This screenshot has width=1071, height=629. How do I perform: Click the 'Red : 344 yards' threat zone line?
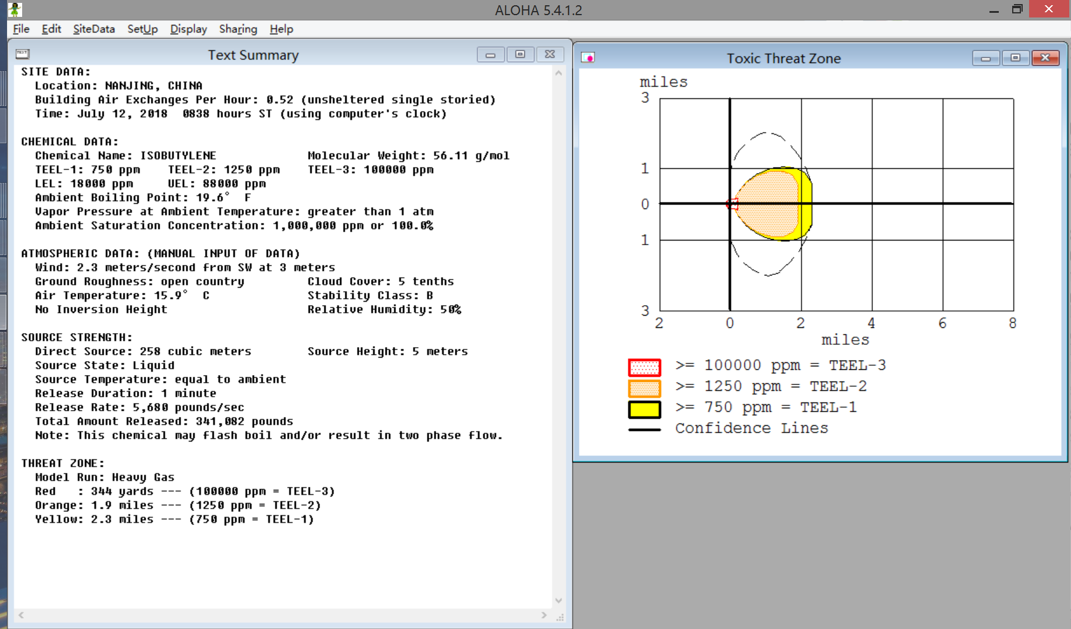coord(185,491)
